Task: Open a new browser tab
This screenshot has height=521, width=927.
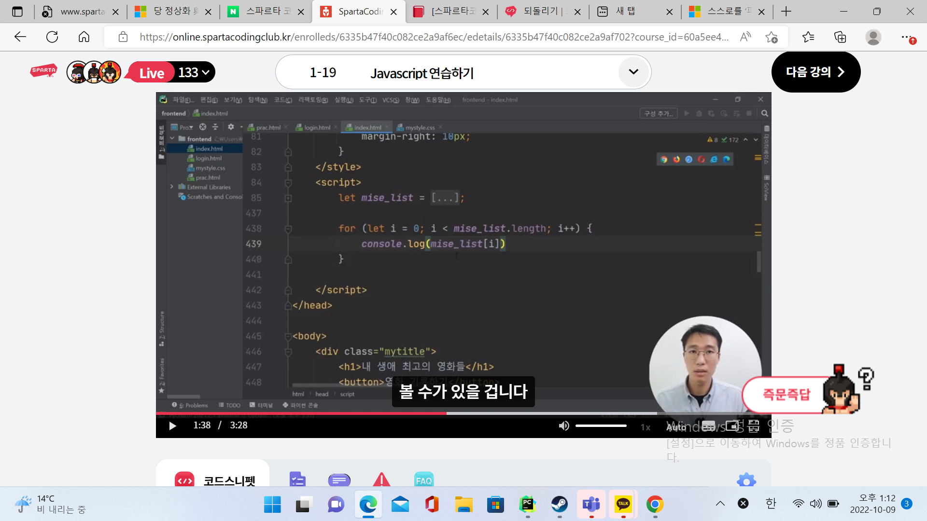Action: [x=786, y=12]
